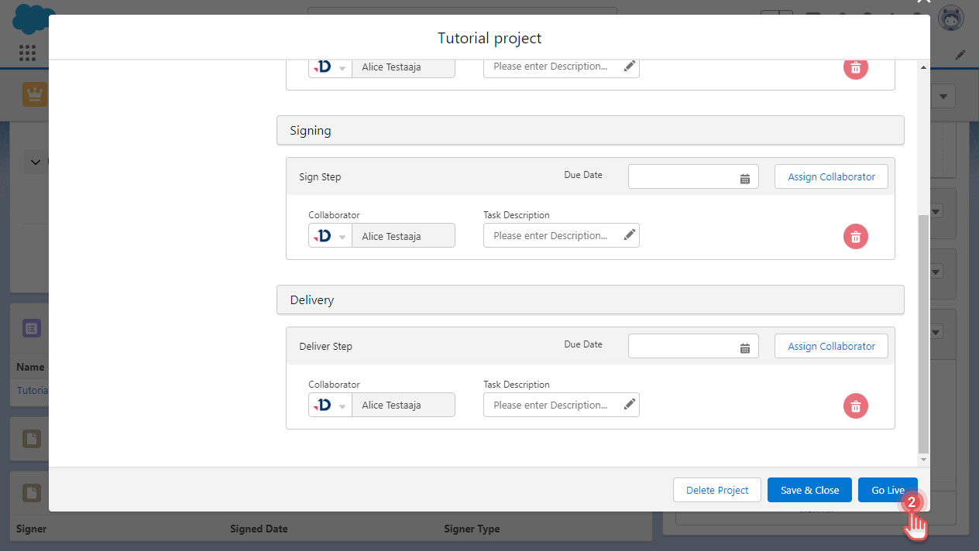Open the Sign Step due date calendar
979x551 pixels.
click(x=744, y=178)
